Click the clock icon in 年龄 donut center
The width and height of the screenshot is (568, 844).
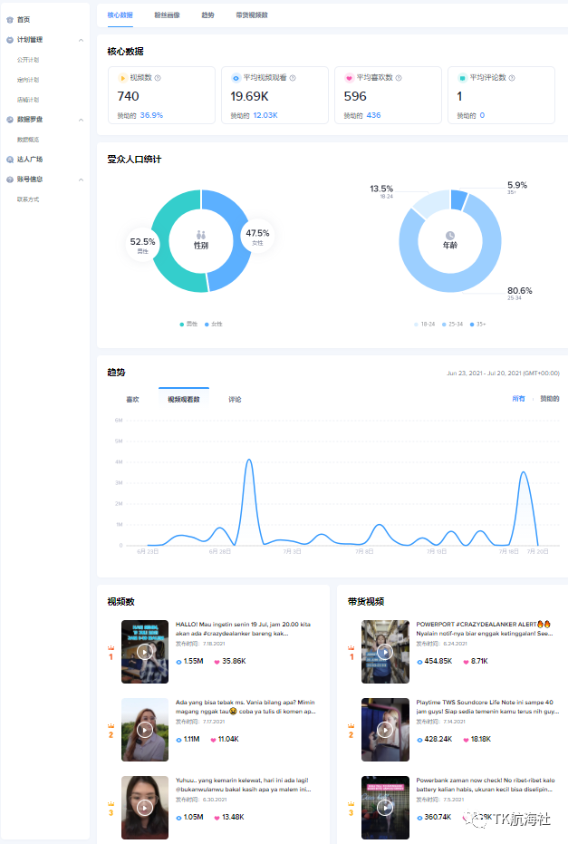tap(450, 235)
